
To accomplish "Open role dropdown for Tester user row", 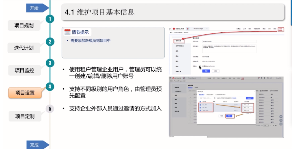I will click(x=248, y=110).
